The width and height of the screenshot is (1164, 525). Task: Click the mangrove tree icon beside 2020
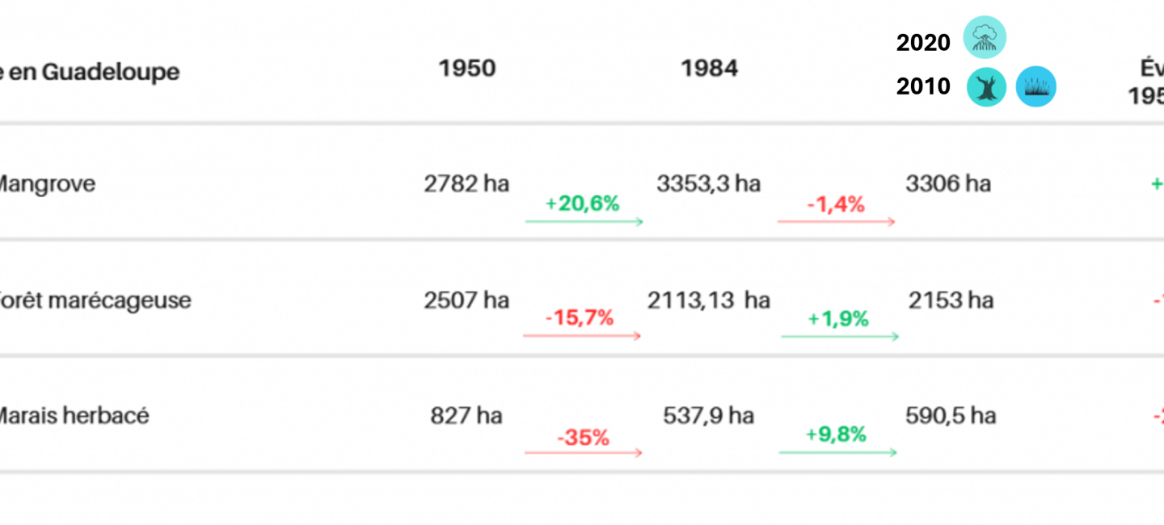pos(985,37)
